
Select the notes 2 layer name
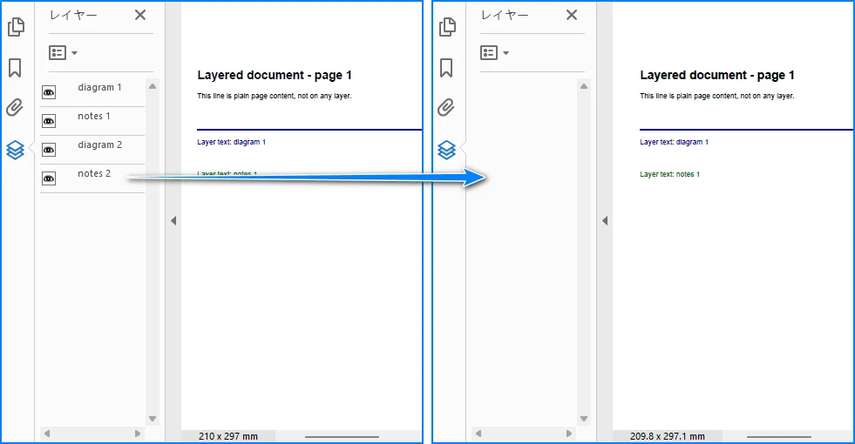(x=94, y=173)
